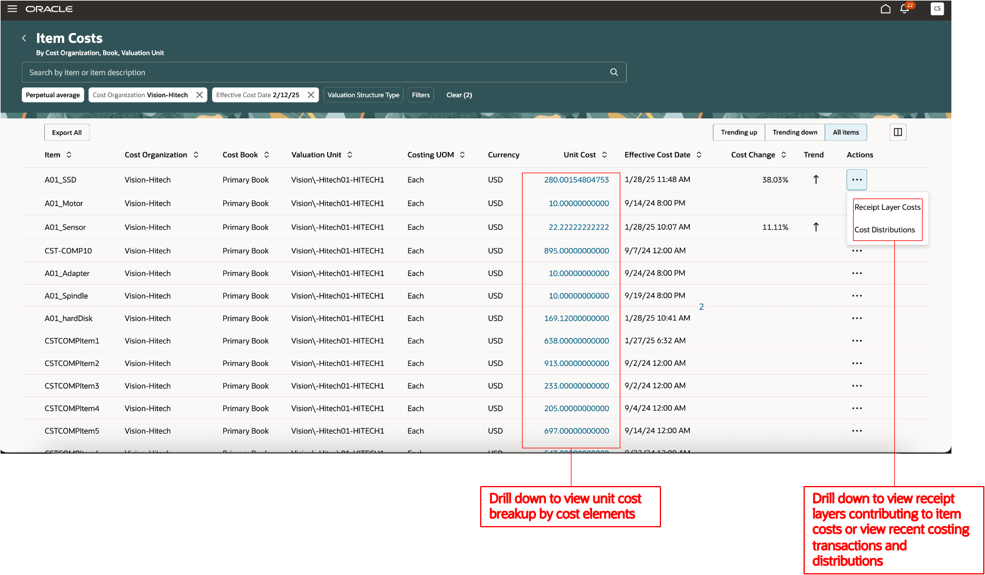Switch filter to Trending up items
The width and height of the screenshot is (985, 575).
(738, 132)
